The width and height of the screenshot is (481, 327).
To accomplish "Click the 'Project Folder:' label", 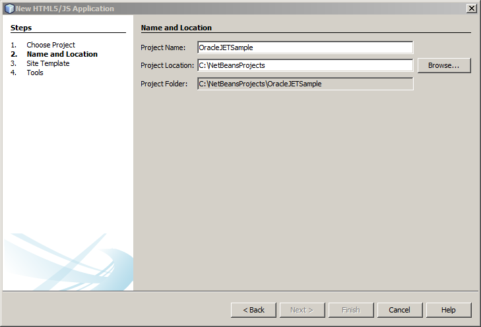I will click(x=164, y=84).
